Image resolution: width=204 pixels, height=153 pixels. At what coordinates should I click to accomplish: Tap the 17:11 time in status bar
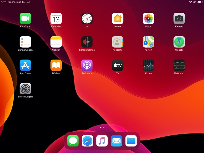pyautogui.click(x=4, y=2)
